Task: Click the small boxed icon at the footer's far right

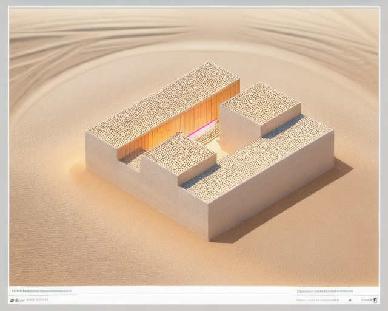Action: (375, 300)
